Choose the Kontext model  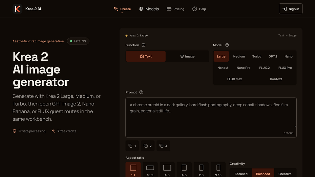276,79
